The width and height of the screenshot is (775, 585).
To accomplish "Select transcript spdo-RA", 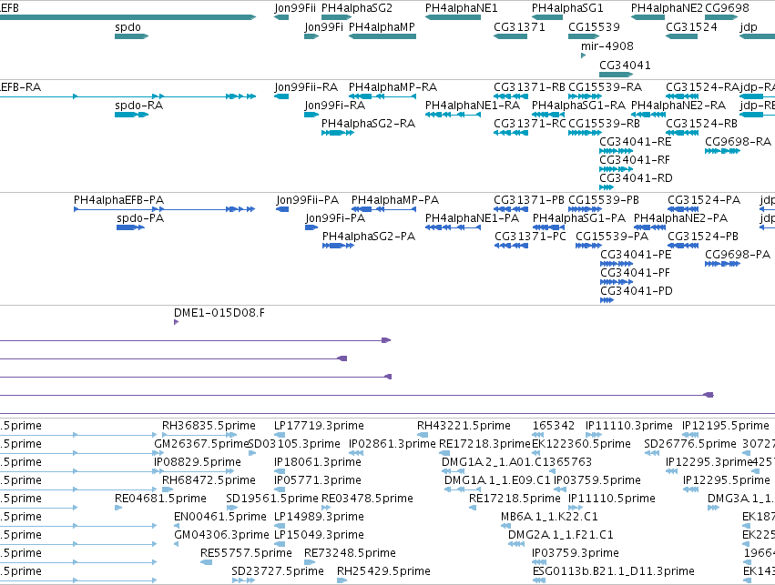I will tap(131, 115).
